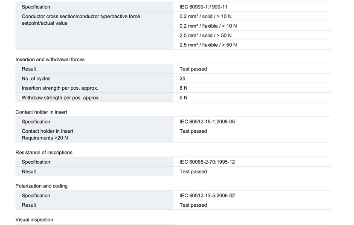This screenshot has width=354, height=225.
Task: Click the 2.5 mm² / flexible / > 50 N entry
Action: 208,45
